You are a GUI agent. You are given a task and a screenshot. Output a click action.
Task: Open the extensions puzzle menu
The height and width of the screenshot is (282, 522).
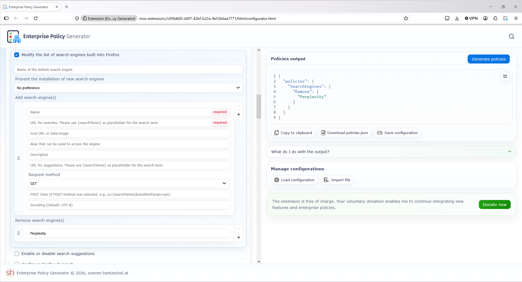pos(495,18)
